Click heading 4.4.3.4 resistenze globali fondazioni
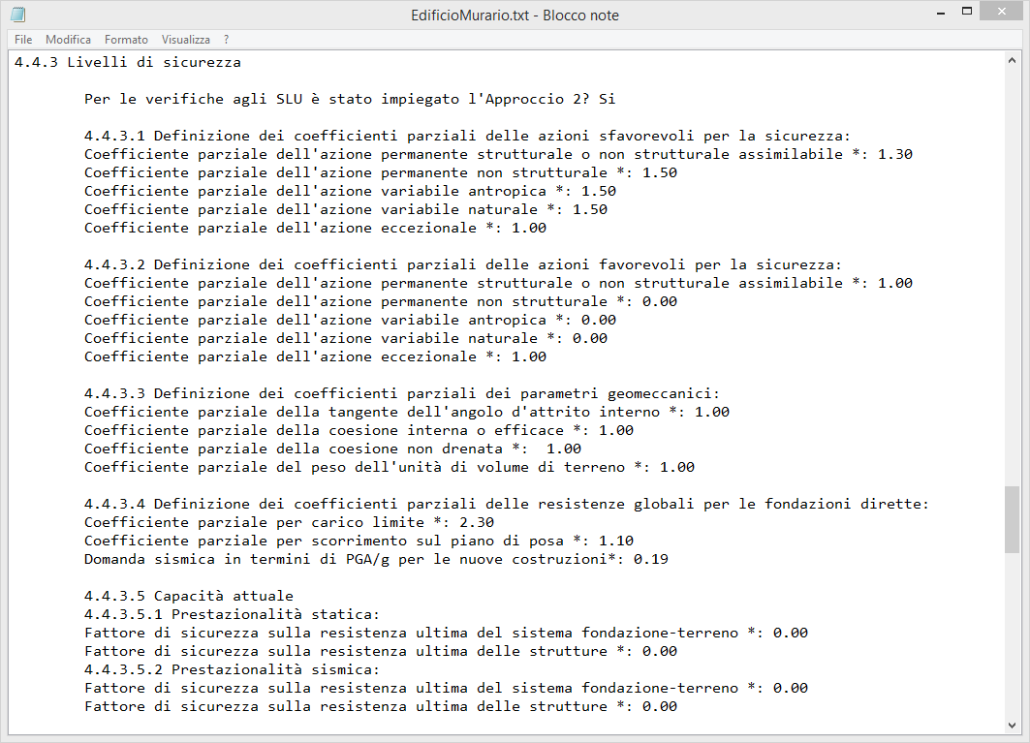 507,504
